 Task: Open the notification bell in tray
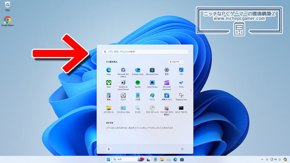pos(280,159)
